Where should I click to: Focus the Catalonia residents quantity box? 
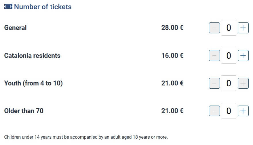click(x=229, y=56)
